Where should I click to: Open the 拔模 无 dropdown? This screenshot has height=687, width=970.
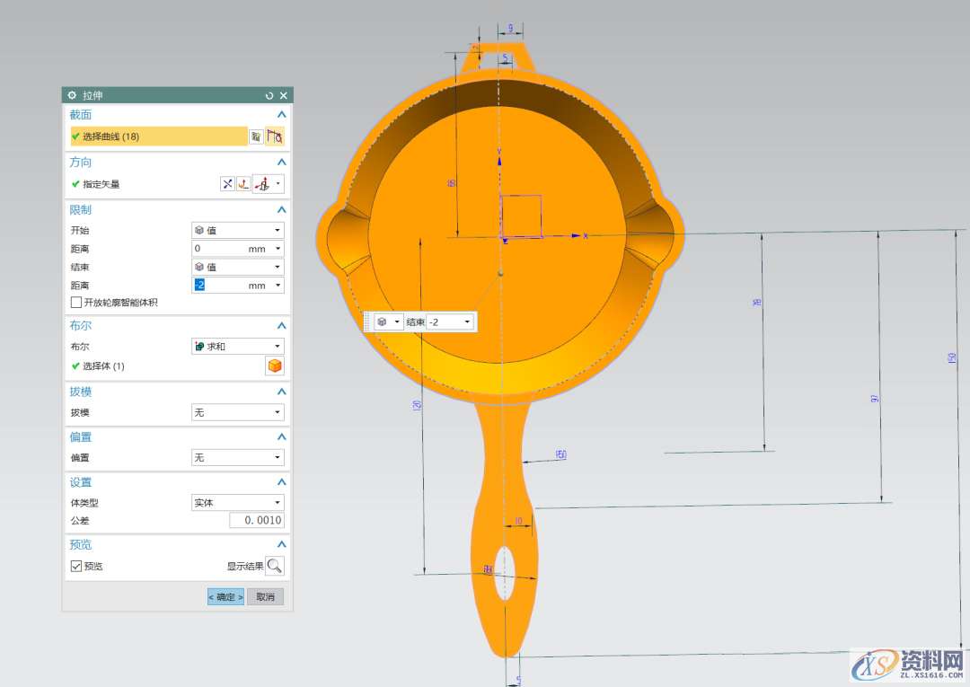click(x=238, y=412)
